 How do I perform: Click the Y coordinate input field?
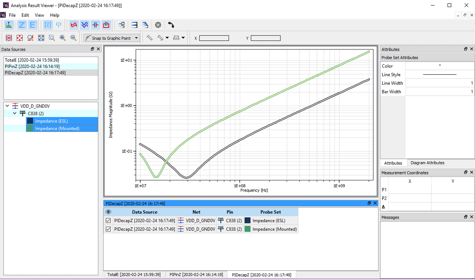coord(266,38)
